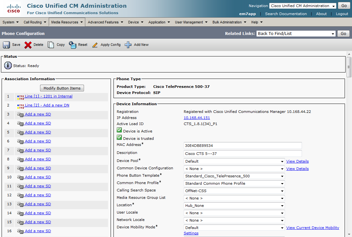The height and width of the screenshot is (237, 352).
Task: Click the speed dial icon in row 3
Action: (21, 114)
